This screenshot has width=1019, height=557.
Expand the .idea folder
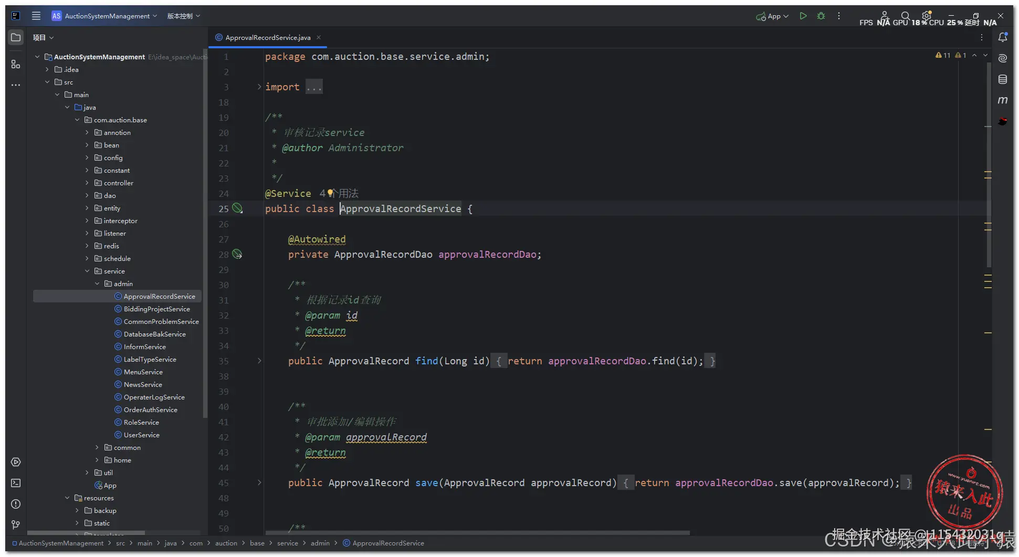click(47, 69)
